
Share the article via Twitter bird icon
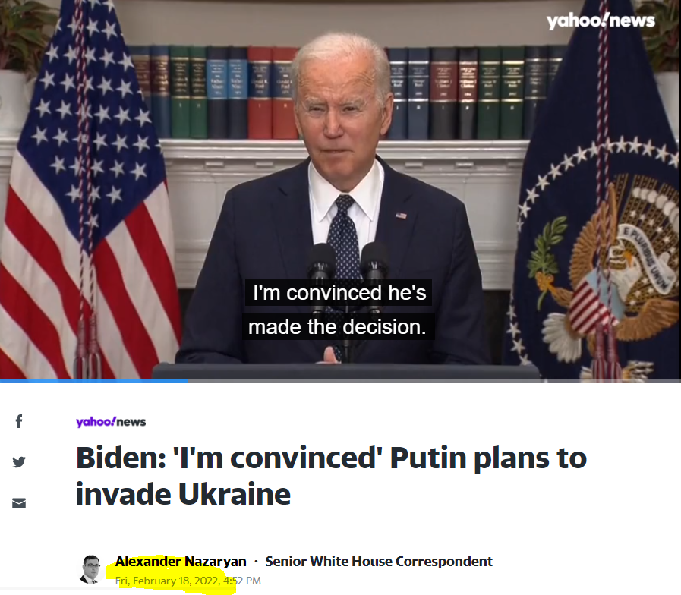pyautogui.click(x=19, y=461)
